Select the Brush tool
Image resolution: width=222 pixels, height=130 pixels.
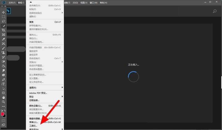(x=3, y=48)
